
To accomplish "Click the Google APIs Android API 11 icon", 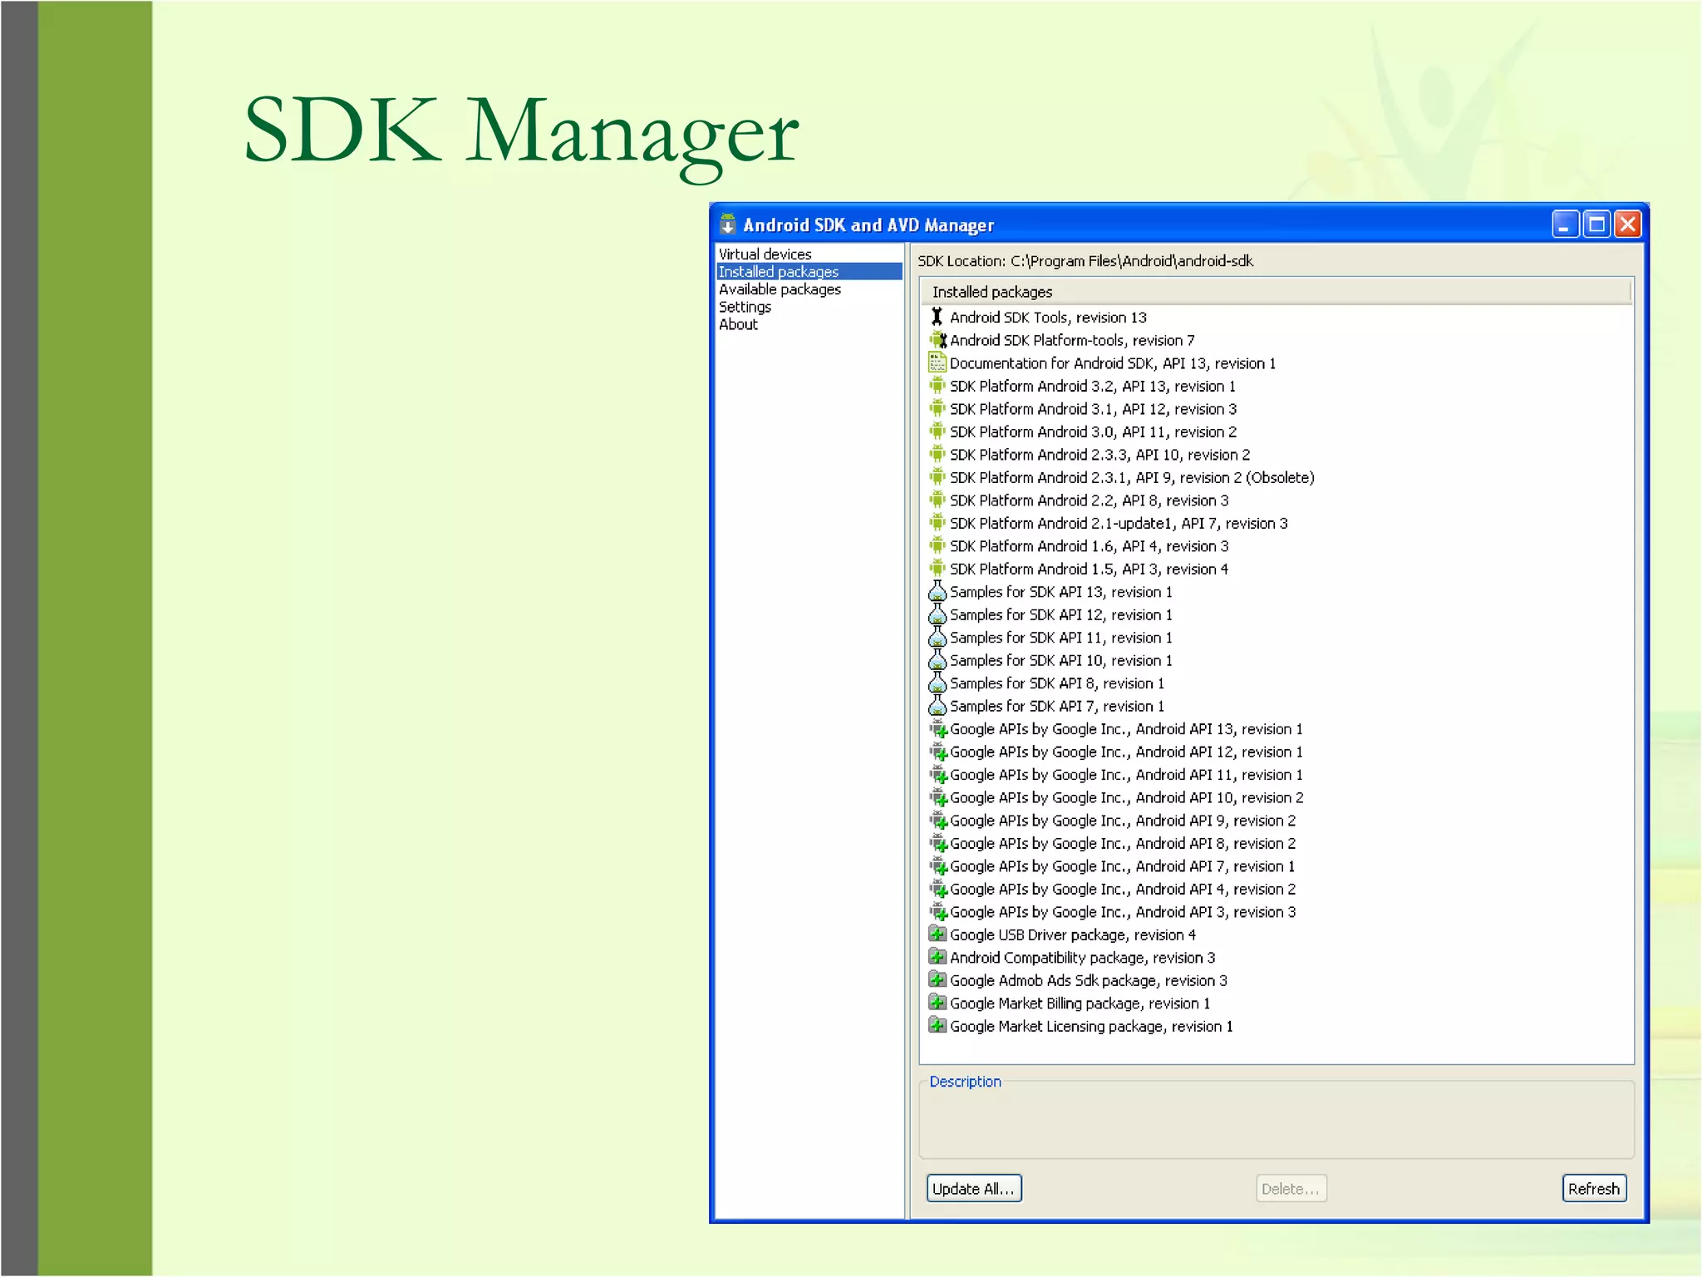I will coord(938,775).
